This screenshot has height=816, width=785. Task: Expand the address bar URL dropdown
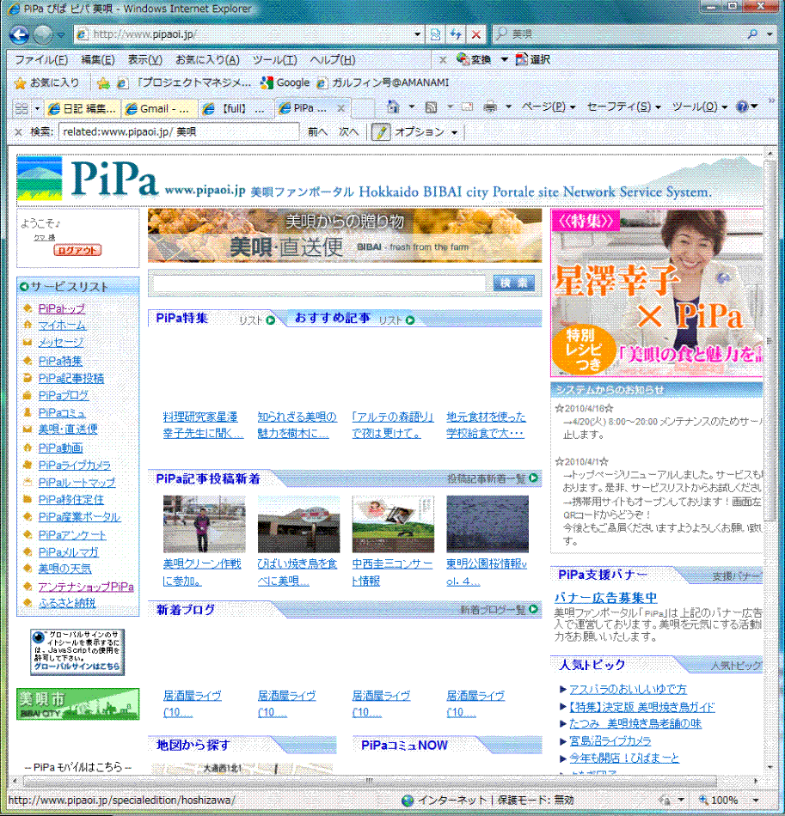[x=417, y=34]
